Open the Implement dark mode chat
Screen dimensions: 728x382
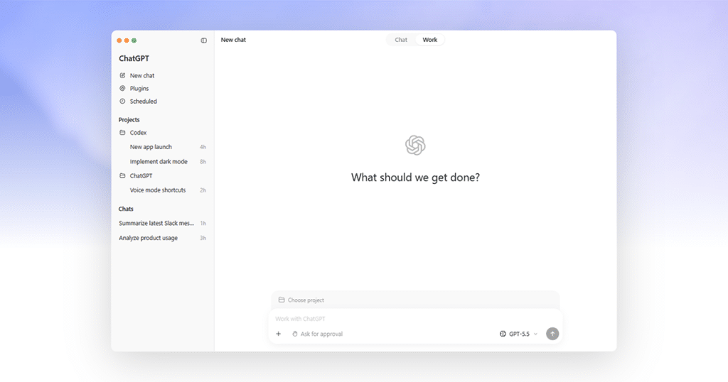159,161
